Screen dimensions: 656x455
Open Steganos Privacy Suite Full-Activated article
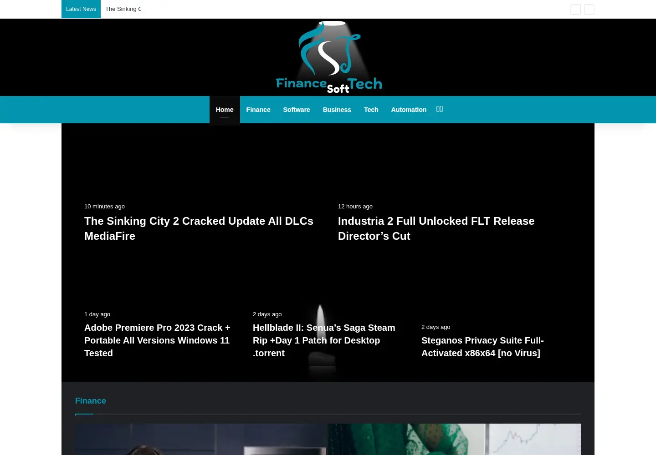coord(482,347)
